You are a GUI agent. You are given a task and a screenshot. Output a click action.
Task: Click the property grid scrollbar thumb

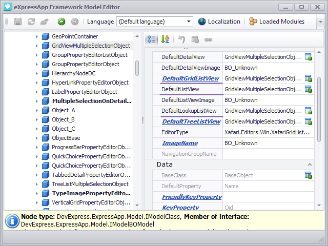pos(319,109)
